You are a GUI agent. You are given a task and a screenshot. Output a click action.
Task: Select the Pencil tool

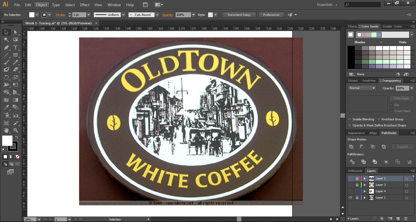click(16, 62)
